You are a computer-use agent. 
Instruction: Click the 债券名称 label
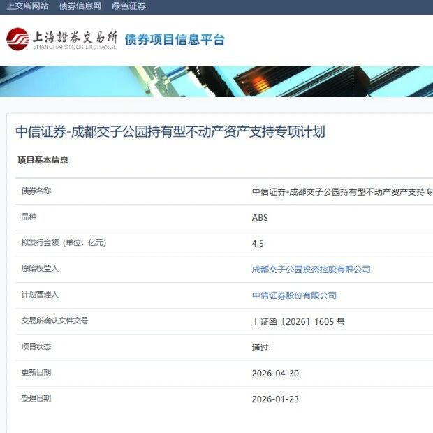coord(36,191)
